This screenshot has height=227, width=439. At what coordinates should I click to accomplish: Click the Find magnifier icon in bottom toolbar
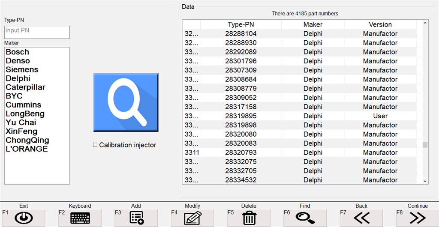point(305,218)
